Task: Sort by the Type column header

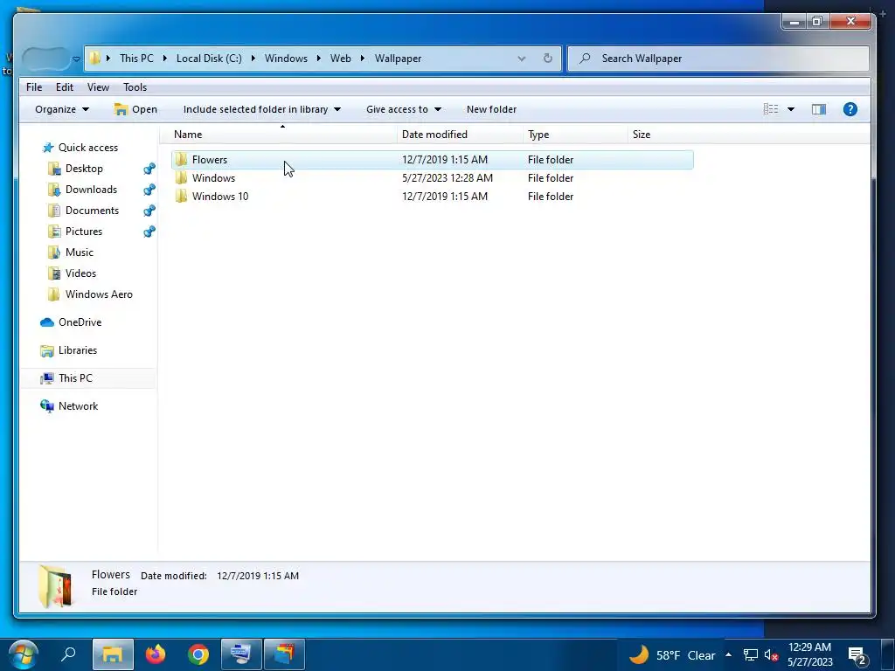Action: 538,134
